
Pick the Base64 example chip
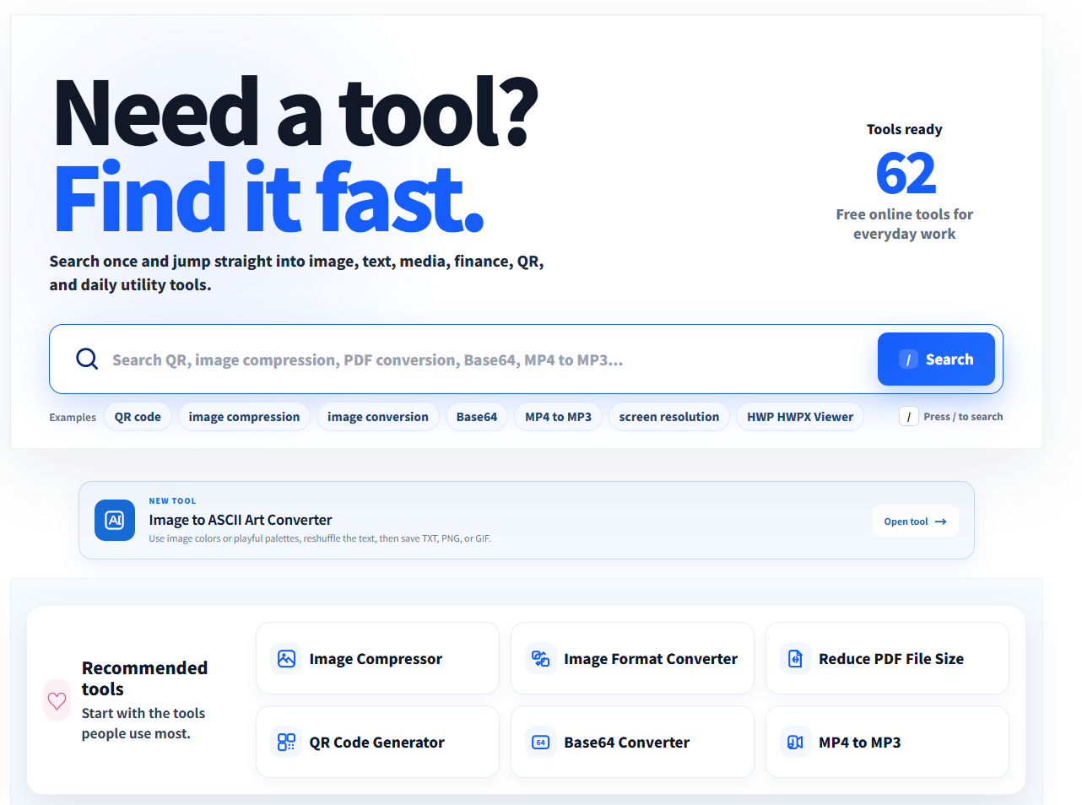[477, 417]
